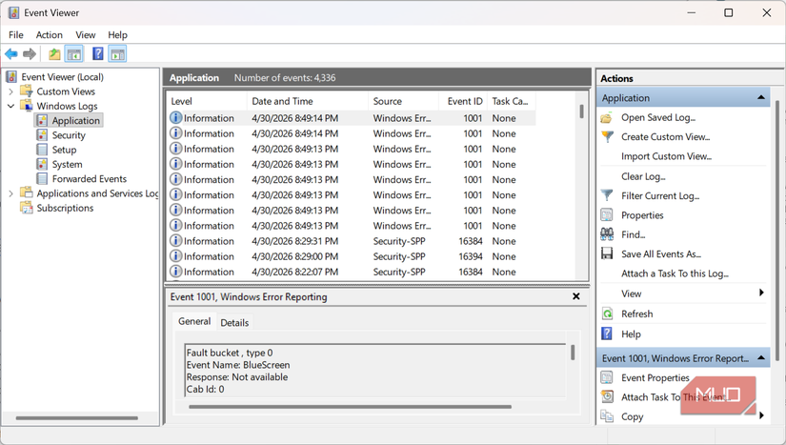The height and width of the screenshot is (445, 786).
Task: Click the Event Name: BlueScreen text line
Action: pyautogui.click(x=238, y=365)
